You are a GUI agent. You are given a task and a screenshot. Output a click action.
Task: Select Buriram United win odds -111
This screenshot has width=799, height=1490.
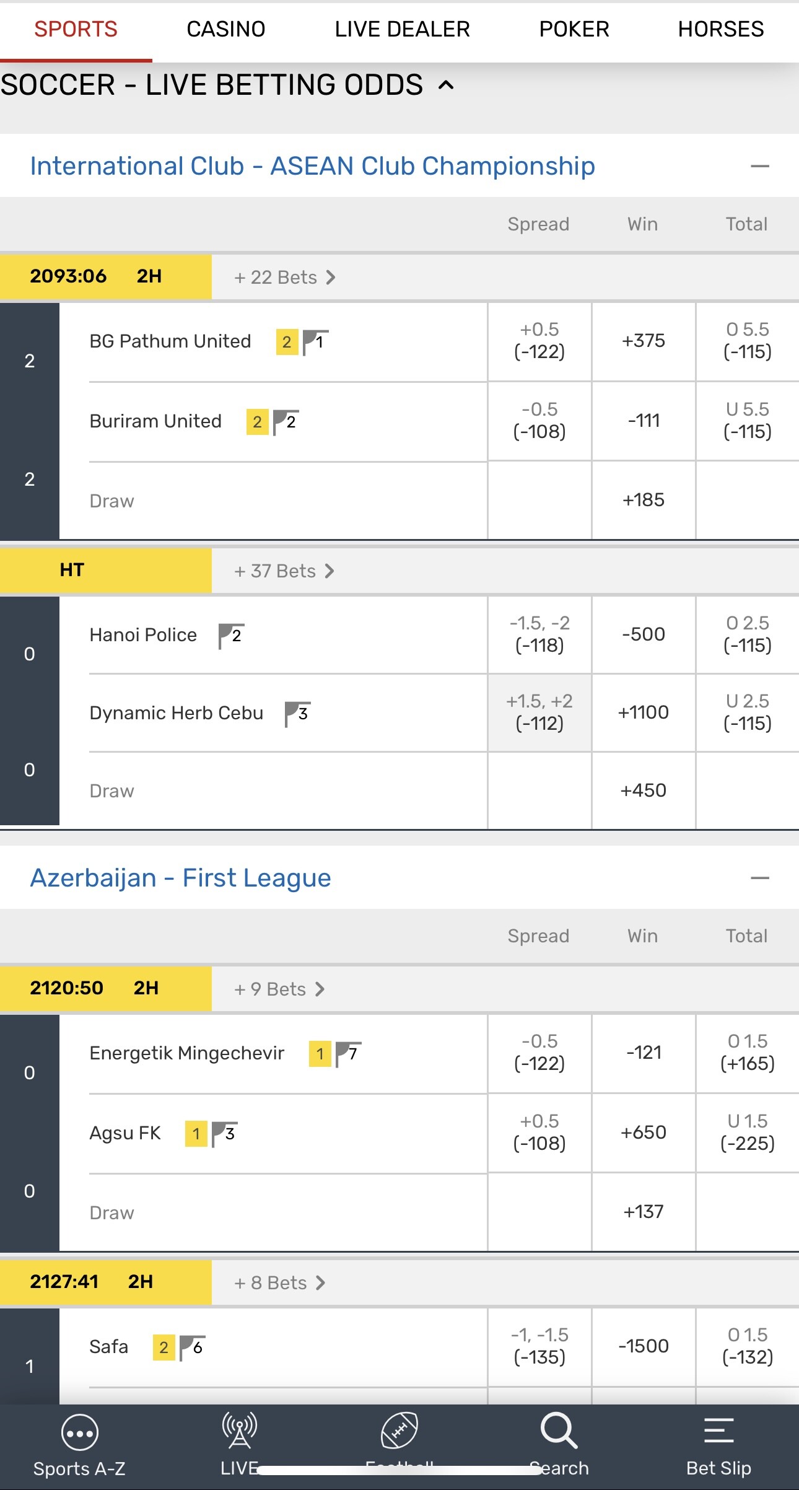(x=644, y=421)
